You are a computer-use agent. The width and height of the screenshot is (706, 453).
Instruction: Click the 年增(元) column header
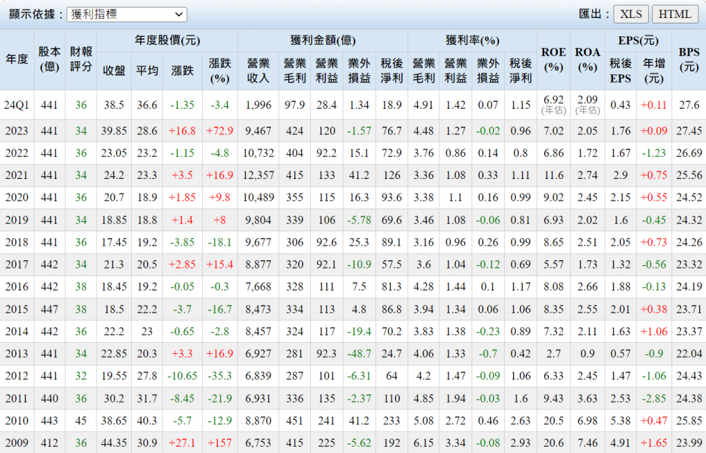point(654,70)
